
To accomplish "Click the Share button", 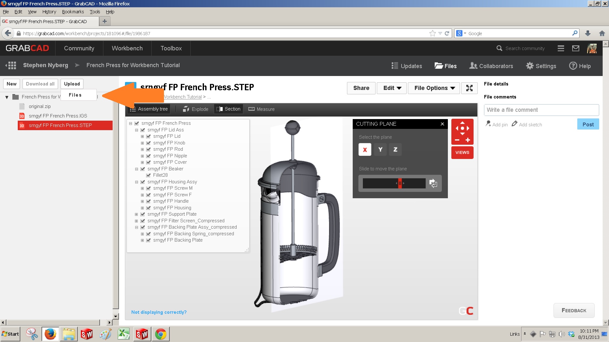I will coord(361,88).
